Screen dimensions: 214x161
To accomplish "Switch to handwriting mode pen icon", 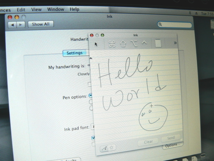I will point(104,149).
